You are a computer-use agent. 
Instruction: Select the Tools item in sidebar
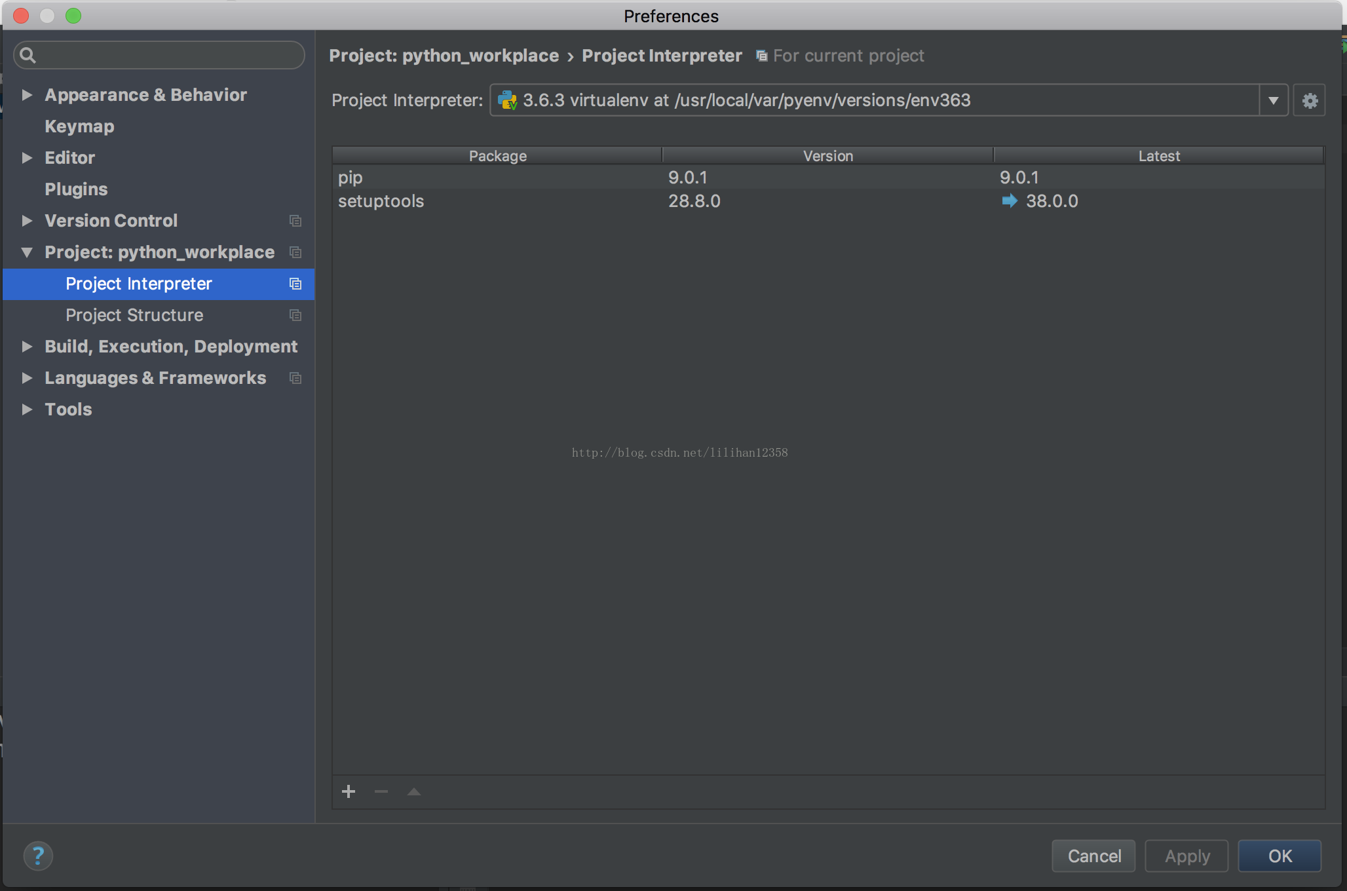[68, 409]
